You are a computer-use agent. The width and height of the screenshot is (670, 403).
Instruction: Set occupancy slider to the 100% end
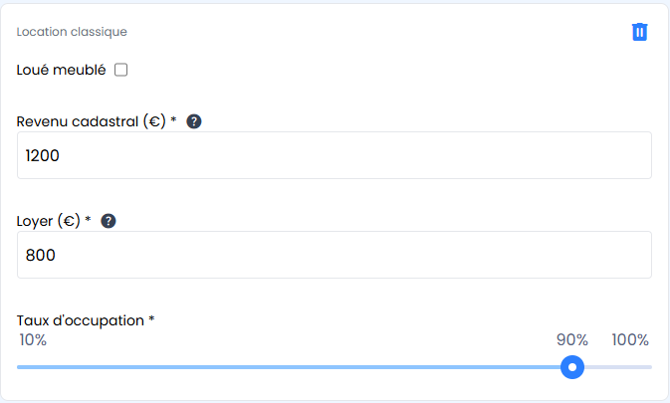[x=650, y=367]
